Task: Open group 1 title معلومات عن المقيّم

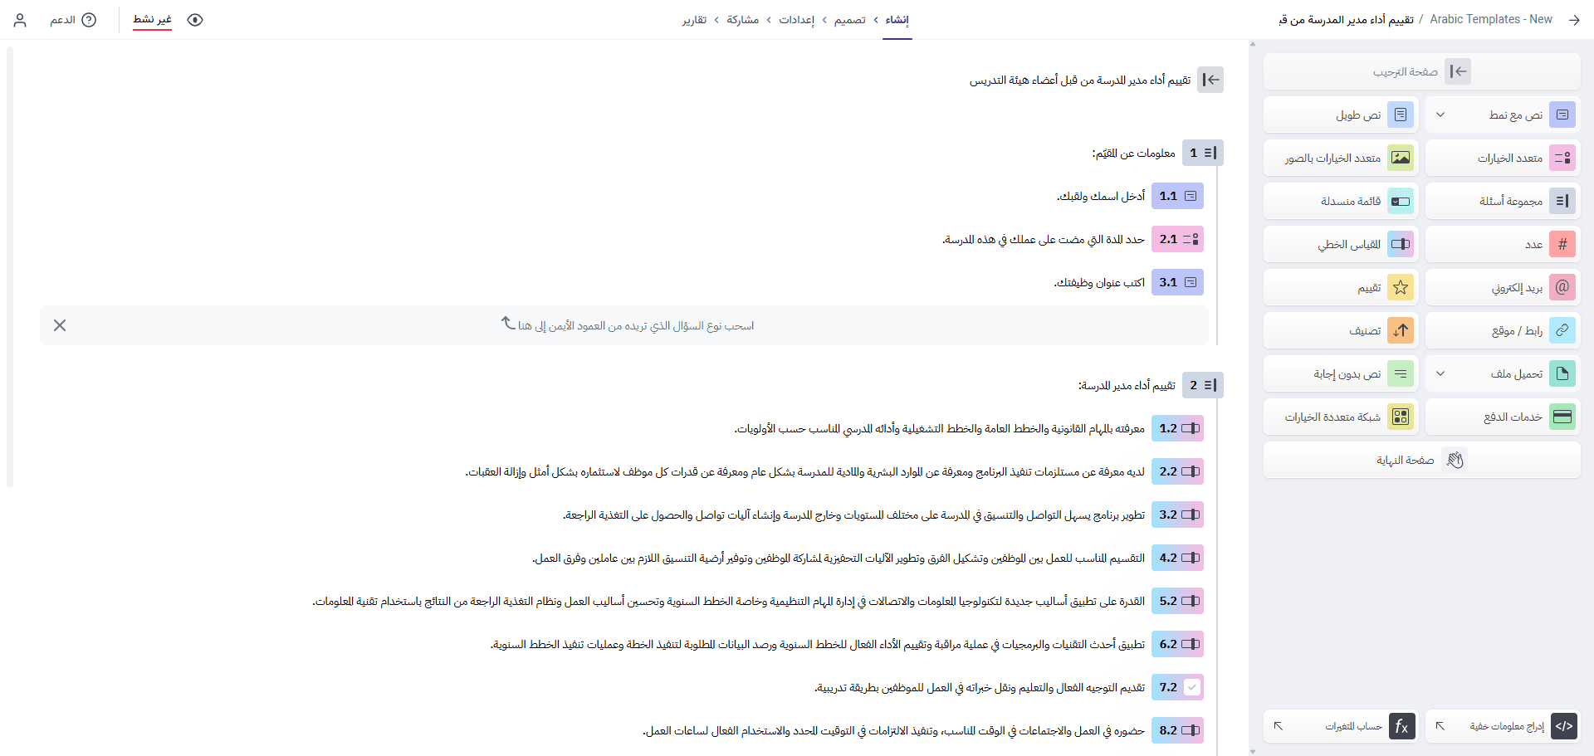Action: 1133,153
